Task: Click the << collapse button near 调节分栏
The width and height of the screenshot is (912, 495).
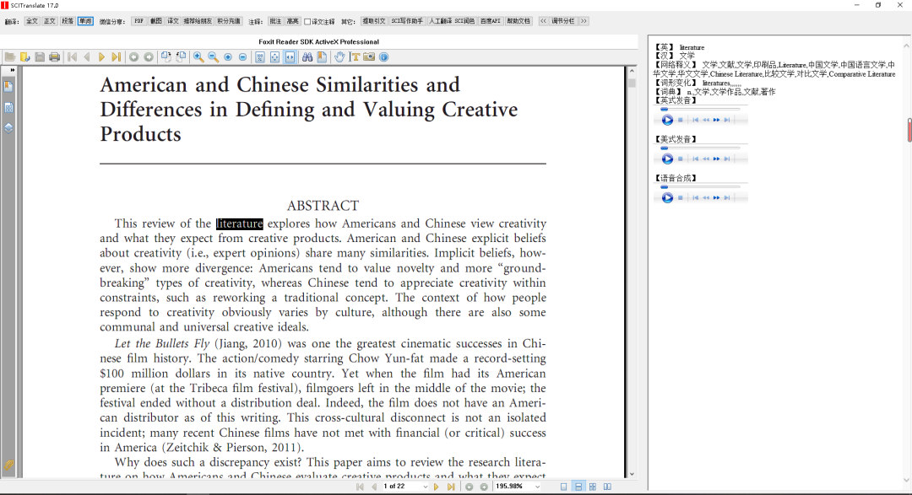Action: [543, 21]
